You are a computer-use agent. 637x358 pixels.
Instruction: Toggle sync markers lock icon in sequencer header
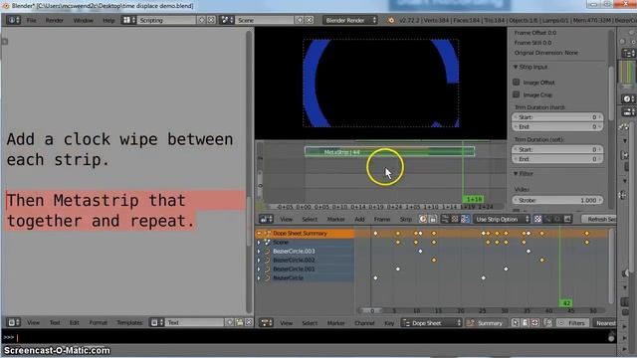[433, 219]
